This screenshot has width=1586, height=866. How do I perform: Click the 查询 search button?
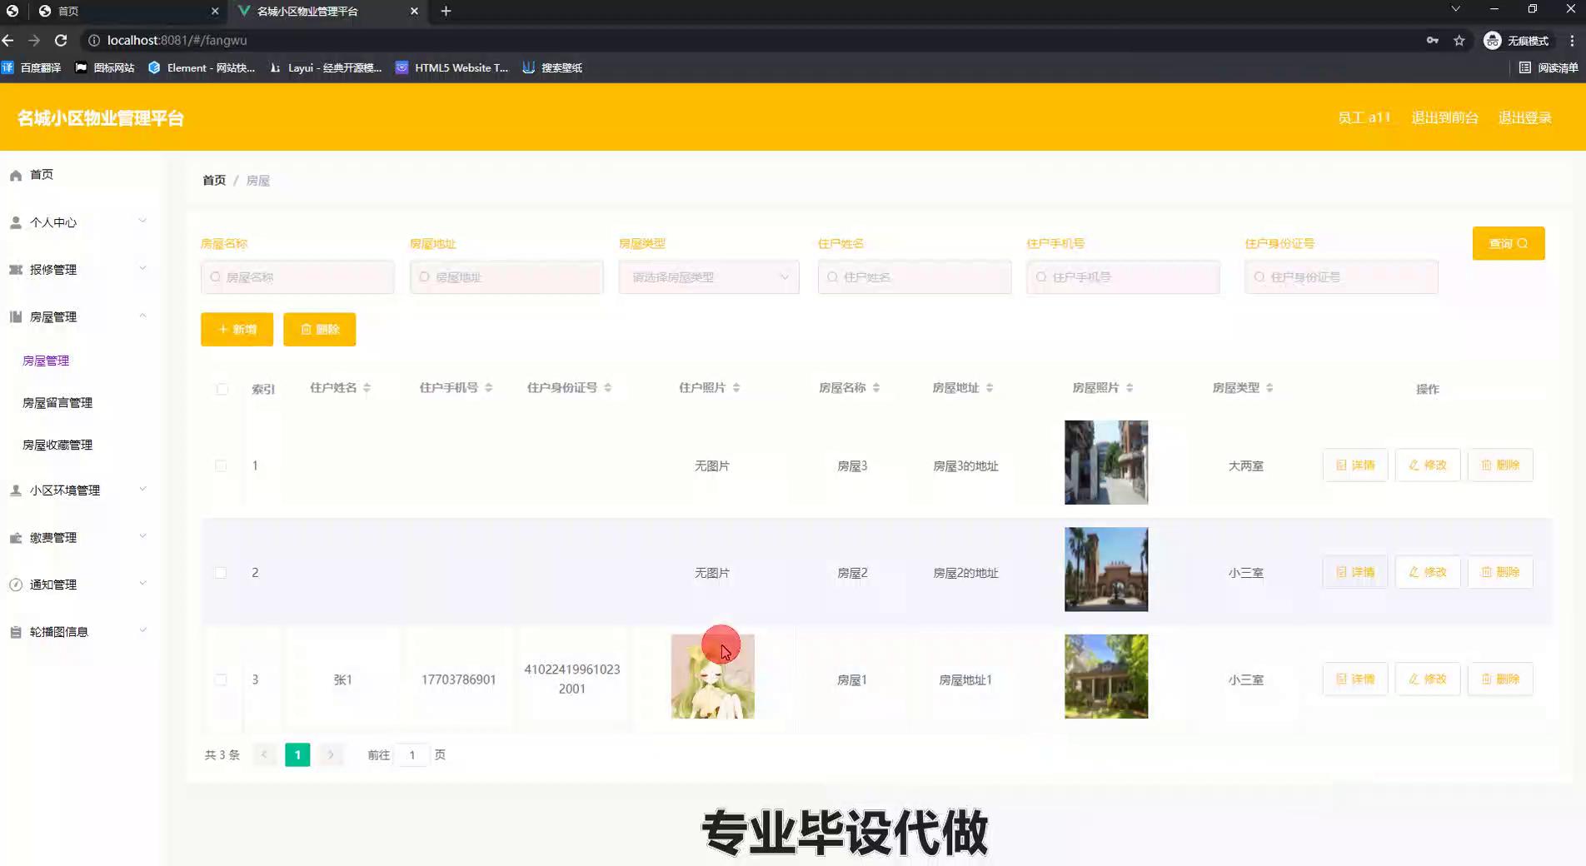[1508, 243]
